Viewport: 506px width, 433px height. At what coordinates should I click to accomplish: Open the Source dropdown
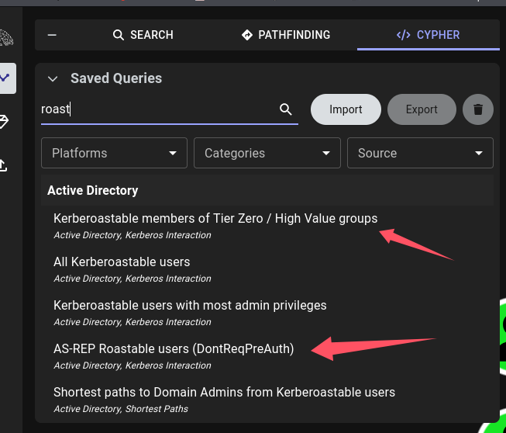[420, 153]
